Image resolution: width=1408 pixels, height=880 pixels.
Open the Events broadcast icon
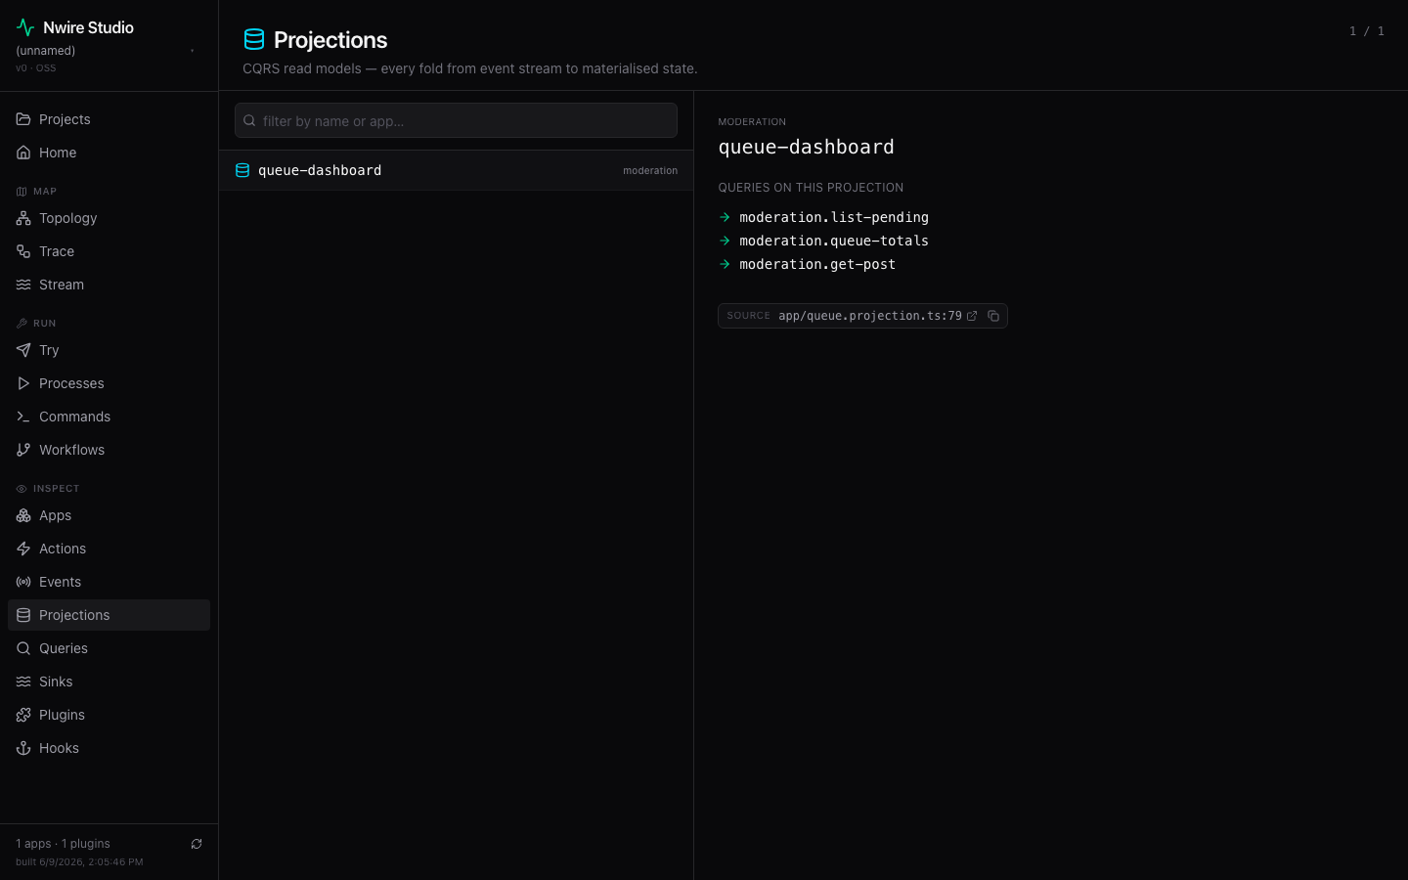point(23,582)
